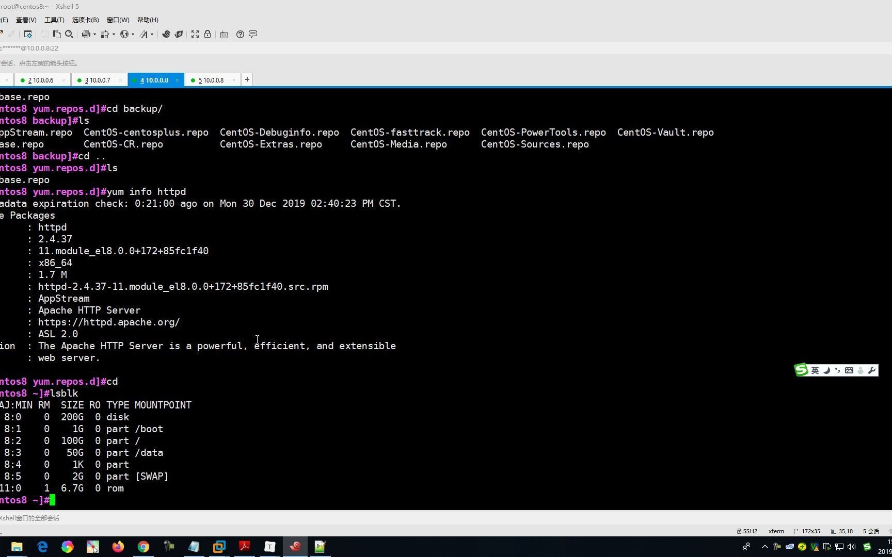Open the Find magnifier toolbar icon

click(69, 35)
